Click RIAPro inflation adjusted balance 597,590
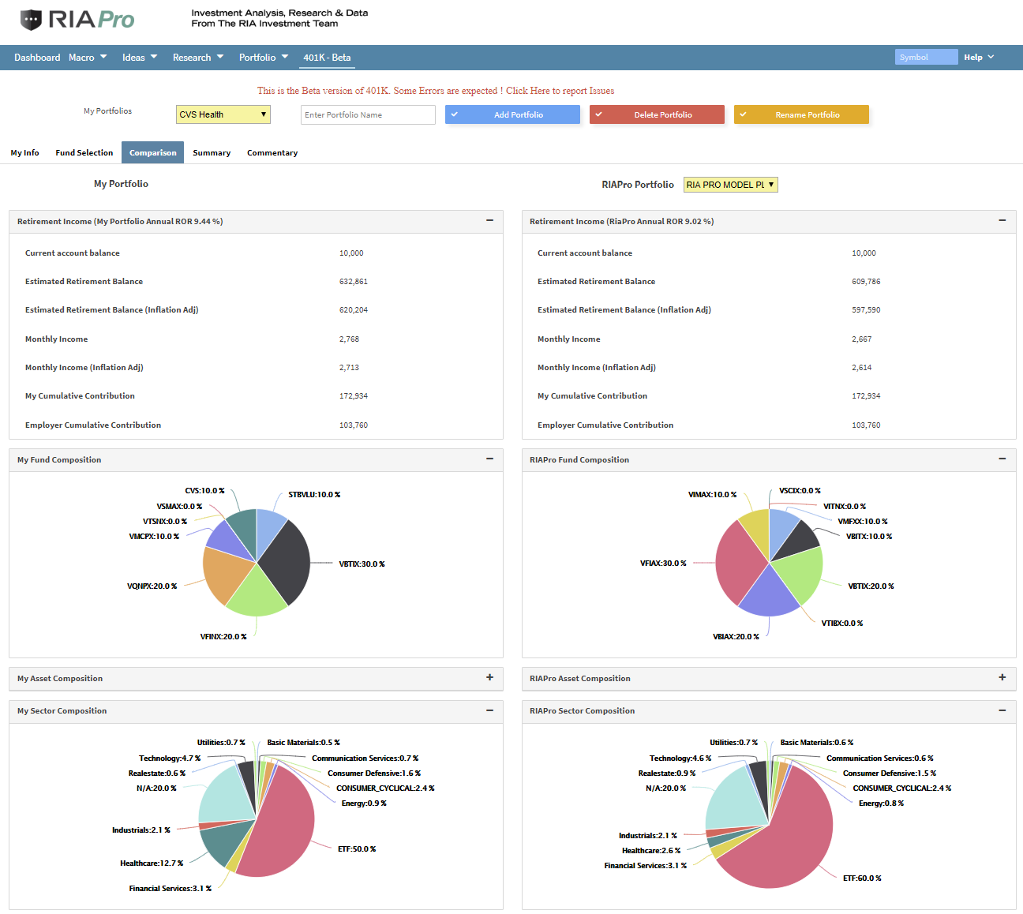The image size is (1023, 914). point(866,310)
